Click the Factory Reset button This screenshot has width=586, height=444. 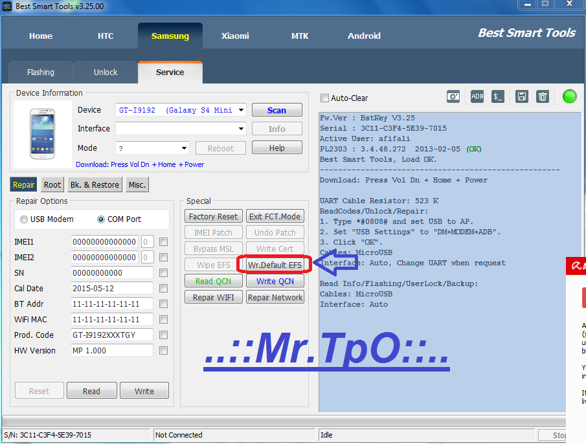click(x=214, y=217)
